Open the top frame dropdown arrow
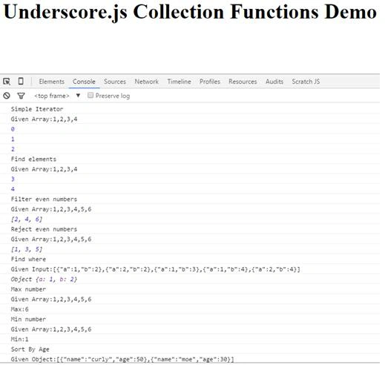This screenshot has width=385, height=365. point(78,96)
